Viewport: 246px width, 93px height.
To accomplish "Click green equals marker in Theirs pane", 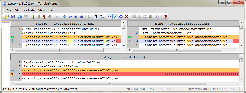I will click(x=13, y=37).
